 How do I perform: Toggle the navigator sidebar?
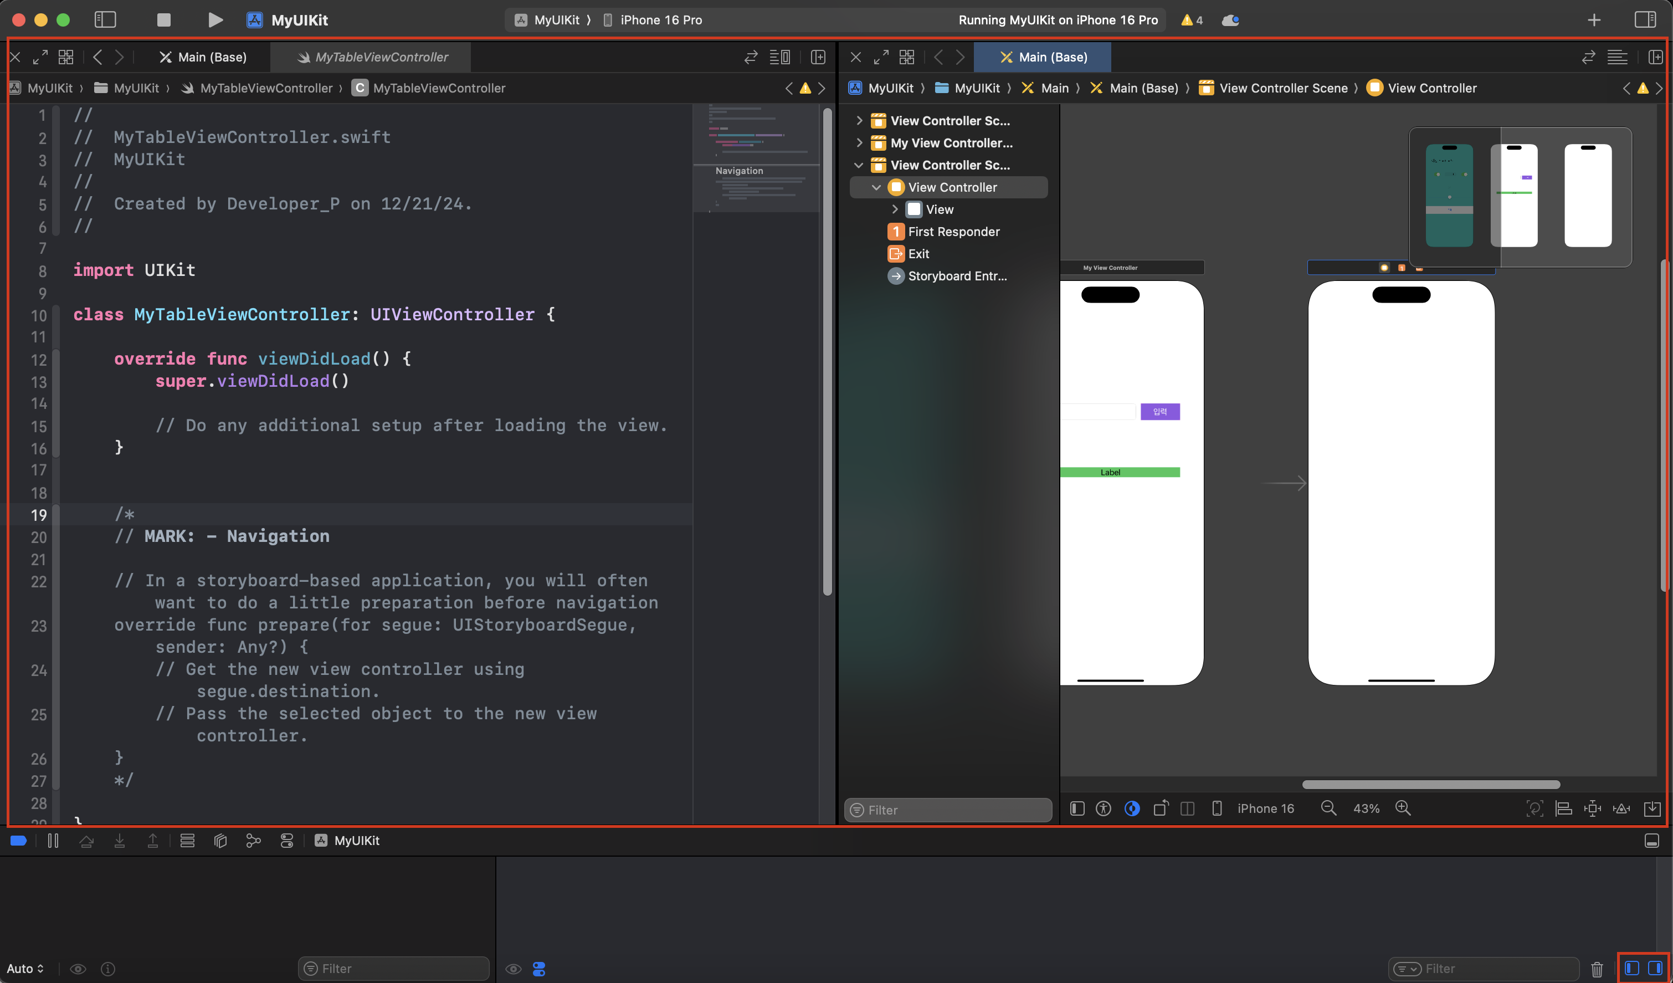coord(105,20)
